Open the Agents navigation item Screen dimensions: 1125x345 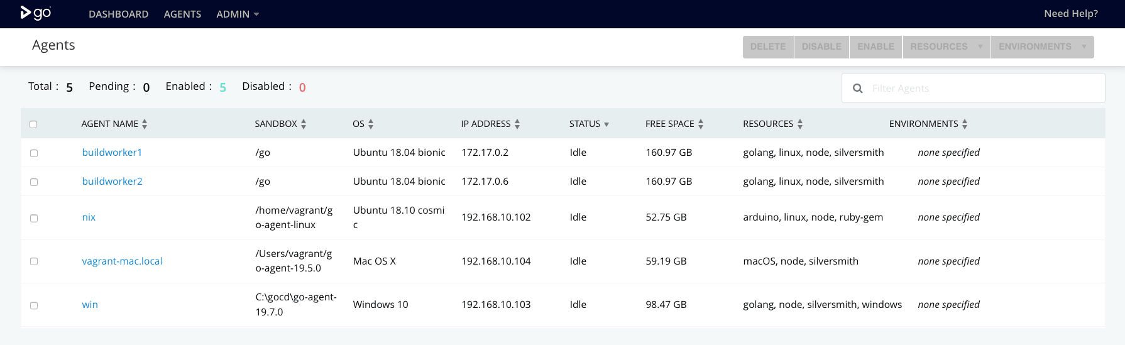point(182,14)
